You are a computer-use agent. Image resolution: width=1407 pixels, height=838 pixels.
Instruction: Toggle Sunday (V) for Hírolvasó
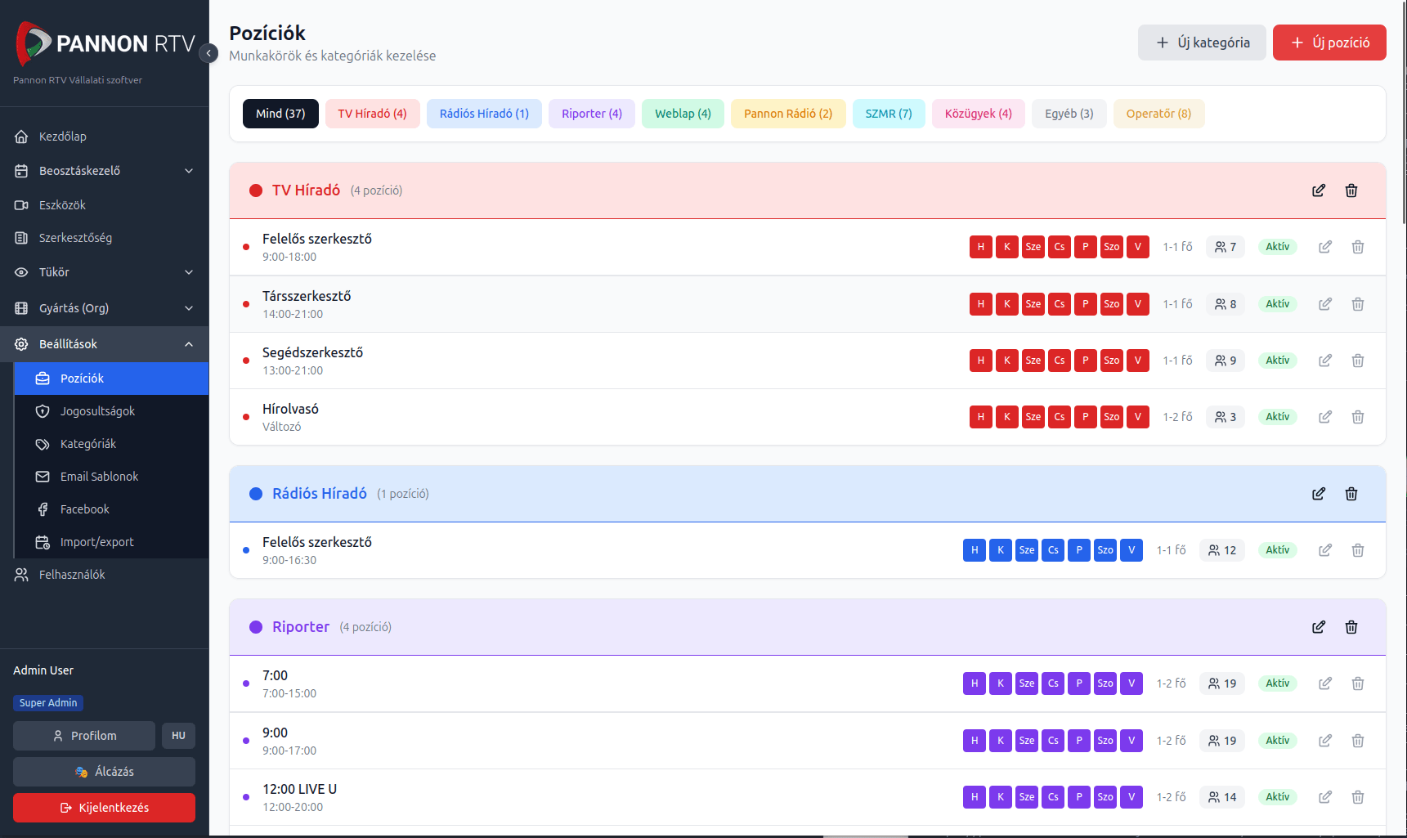point(1138,417)
